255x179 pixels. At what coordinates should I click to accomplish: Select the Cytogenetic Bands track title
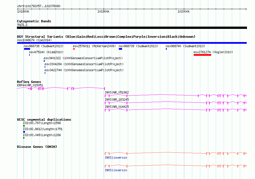click(34, 21)
